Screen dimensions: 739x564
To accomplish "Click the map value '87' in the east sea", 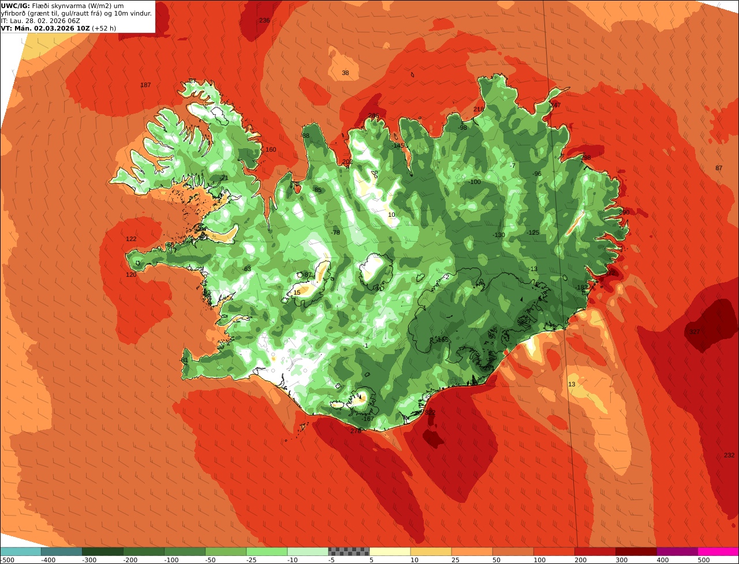I will pyautogui.click(x=719, y=168).
